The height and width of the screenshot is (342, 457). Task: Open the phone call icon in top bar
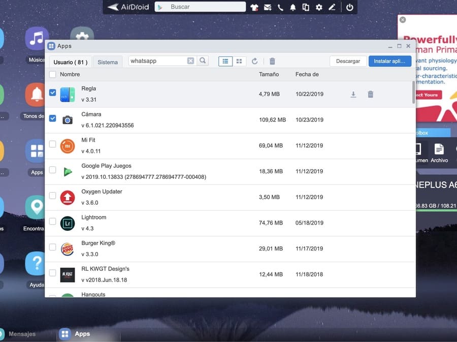click(280, 7)
